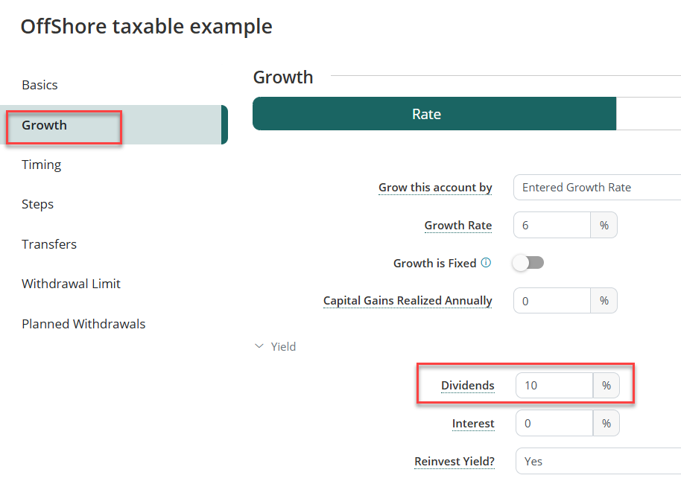Go to the Growth section

pos(45,125)
